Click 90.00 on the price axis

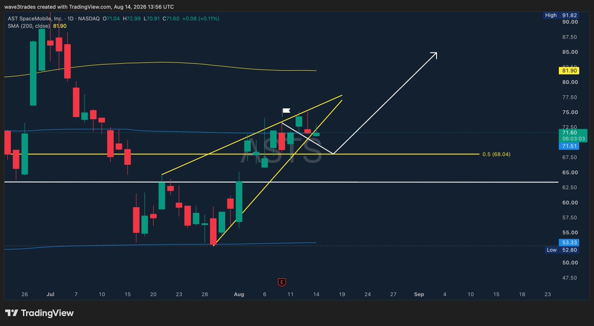click(x=570, y=22)
